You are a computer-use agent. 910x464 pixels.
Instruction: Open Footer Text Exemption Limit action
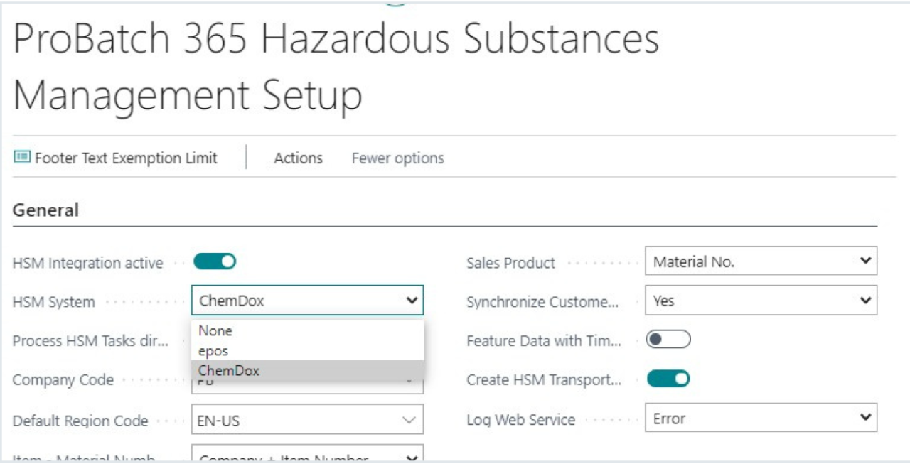point(125,158)
